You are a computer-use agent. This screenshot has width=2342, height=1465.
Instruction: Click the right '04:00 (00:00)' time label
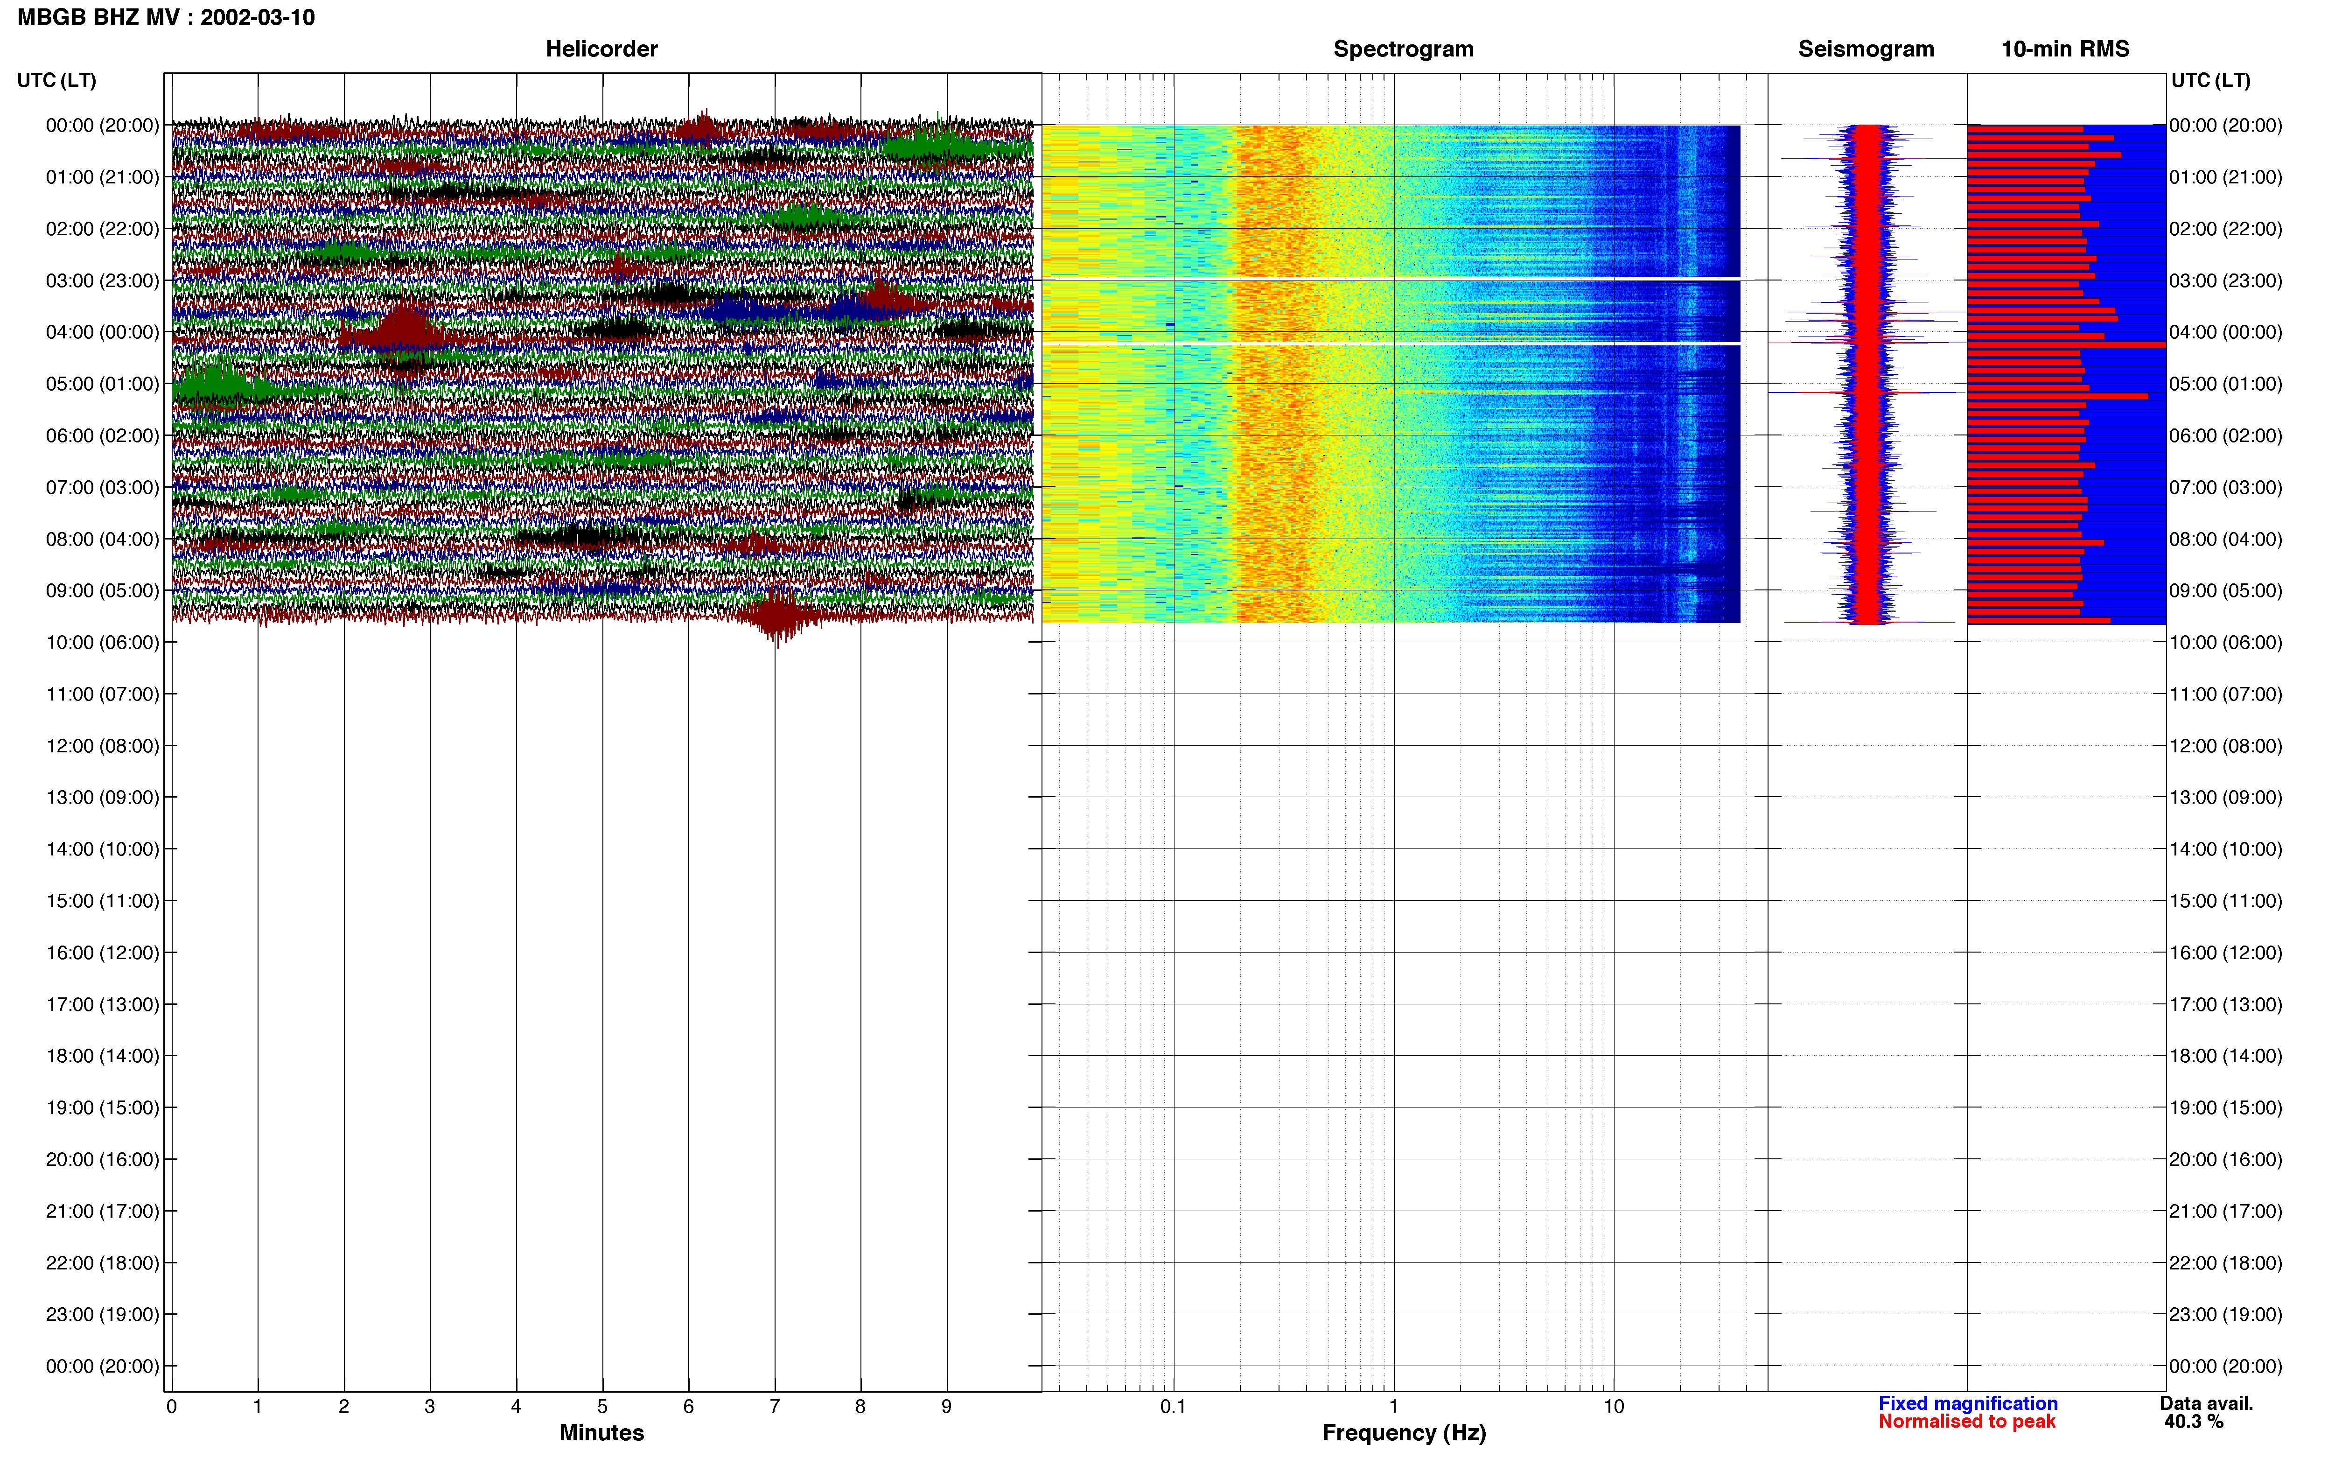2226,332
